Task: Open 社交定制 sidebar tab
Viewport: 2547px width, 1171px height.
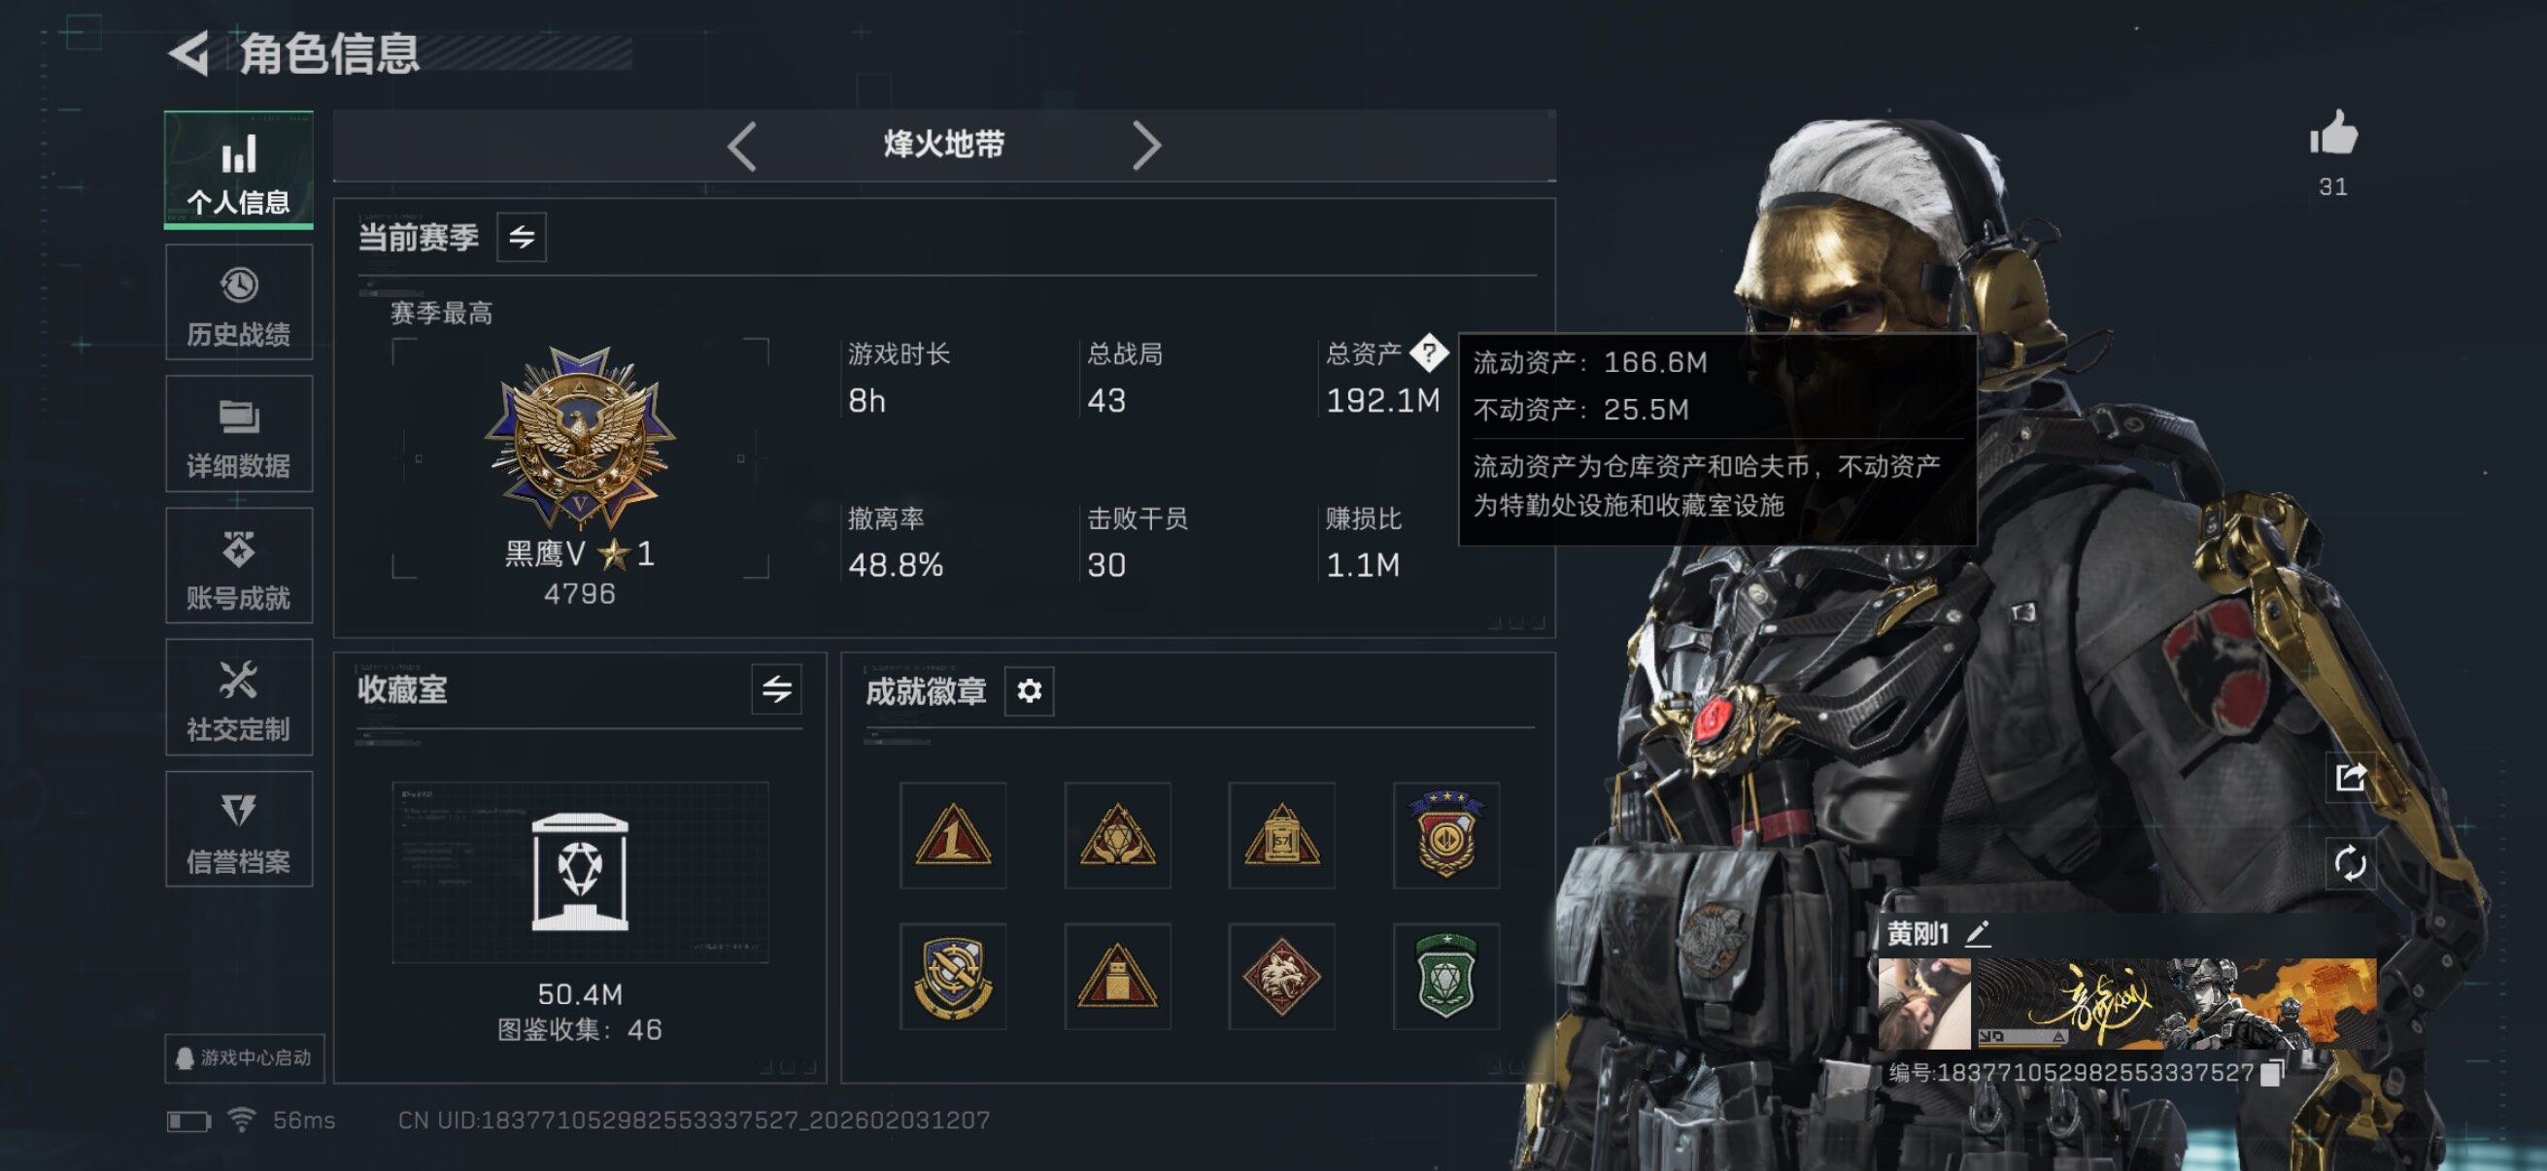Action: coord(239,698)
